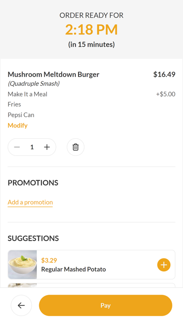Increase burger quantity with the plus icon

47,147
